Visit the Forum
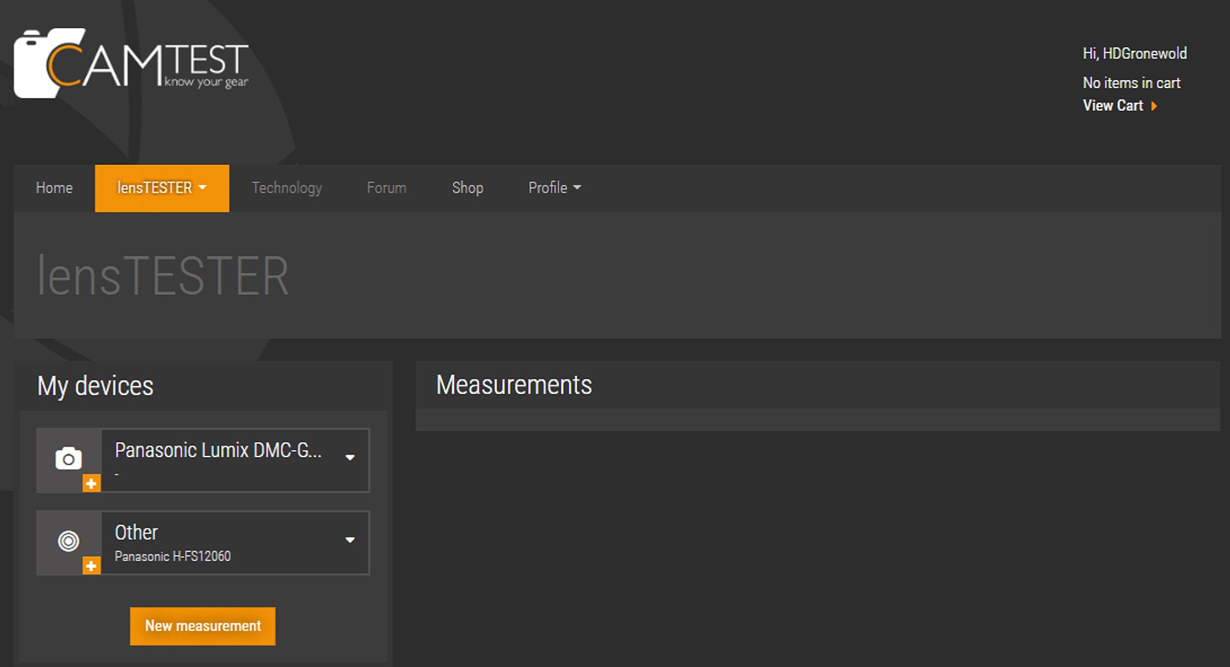 (386, 188)
